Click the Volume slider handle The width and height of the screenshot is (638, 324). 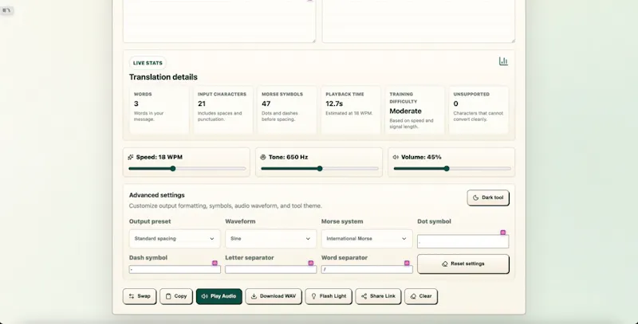447,169
